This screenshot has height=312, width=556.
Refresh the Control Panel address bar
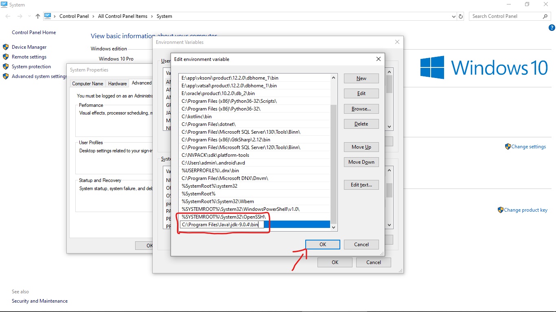click(461, 16)
